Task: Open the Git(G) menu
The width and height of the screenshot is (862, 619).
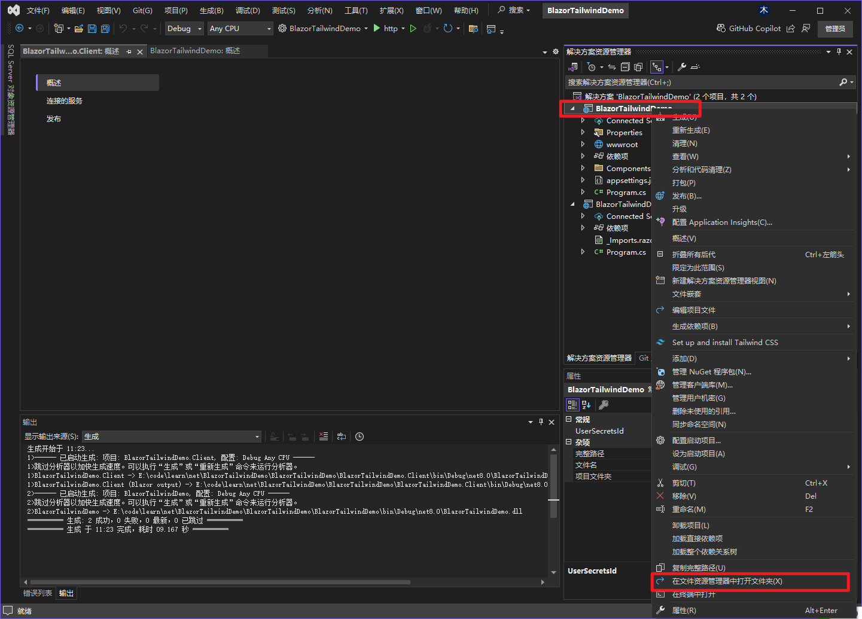Action: [x=142, y=11]
